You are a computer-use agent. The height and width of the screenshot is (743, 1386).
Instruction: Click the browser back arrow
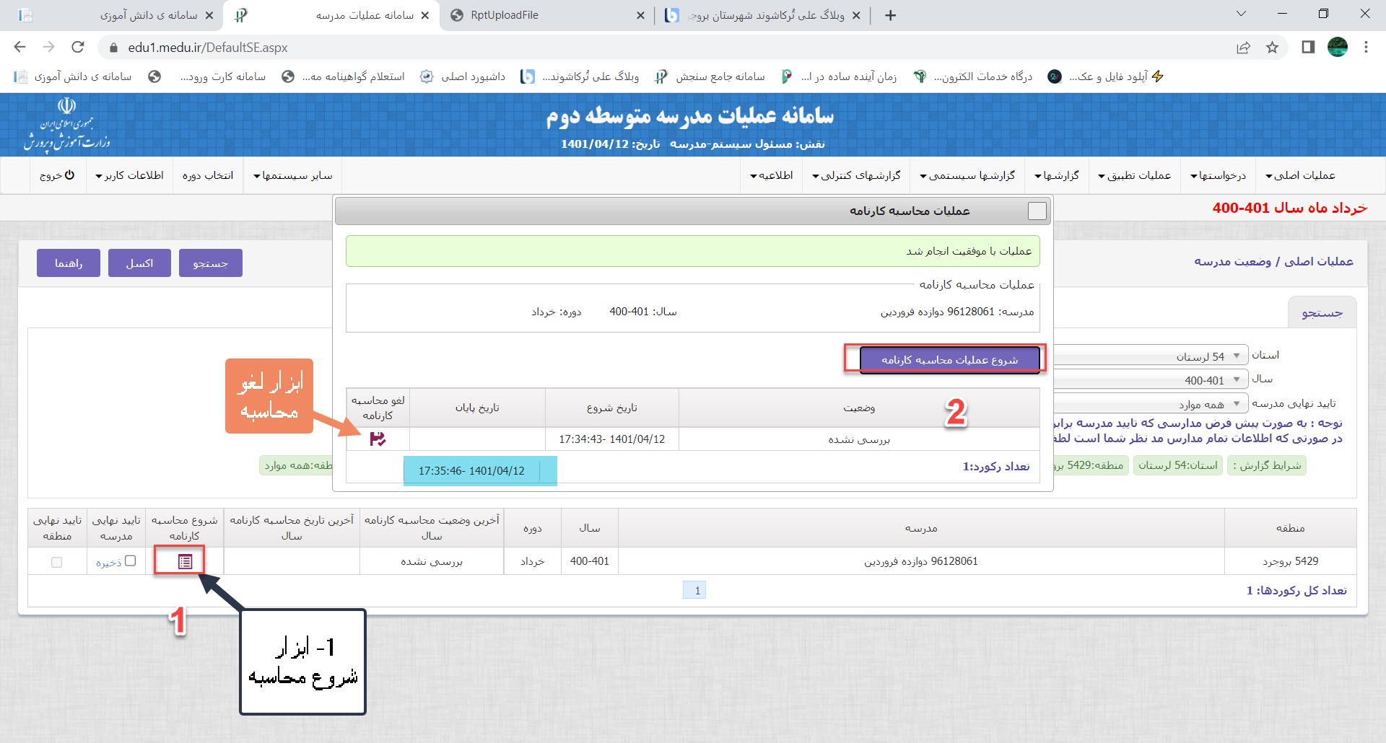tap(20, 48)
